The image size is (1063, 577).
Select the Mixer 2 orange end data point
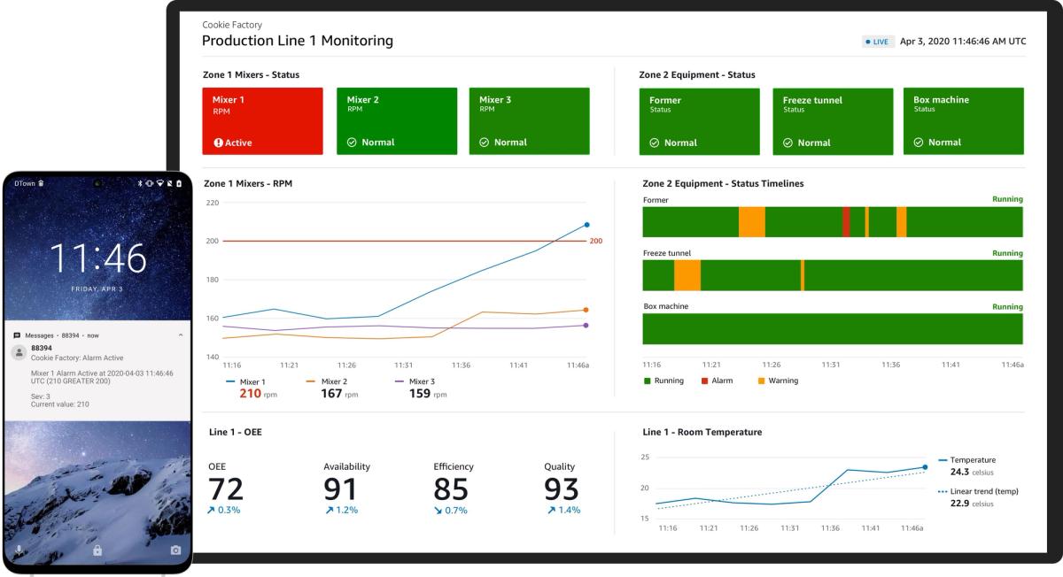pos(586,310)
